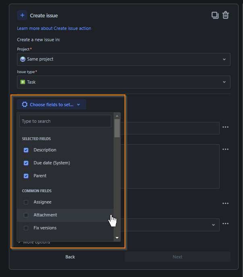Viewport: 243px width, 277px height.
Task: Click the green Task issue type icon
Action: [x=23, y=82]
